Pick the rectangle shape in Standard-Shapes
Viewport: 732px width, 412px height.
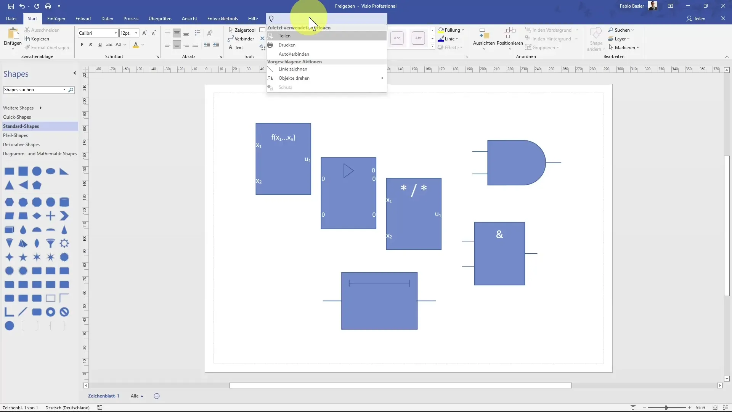[x=9, y=171]
